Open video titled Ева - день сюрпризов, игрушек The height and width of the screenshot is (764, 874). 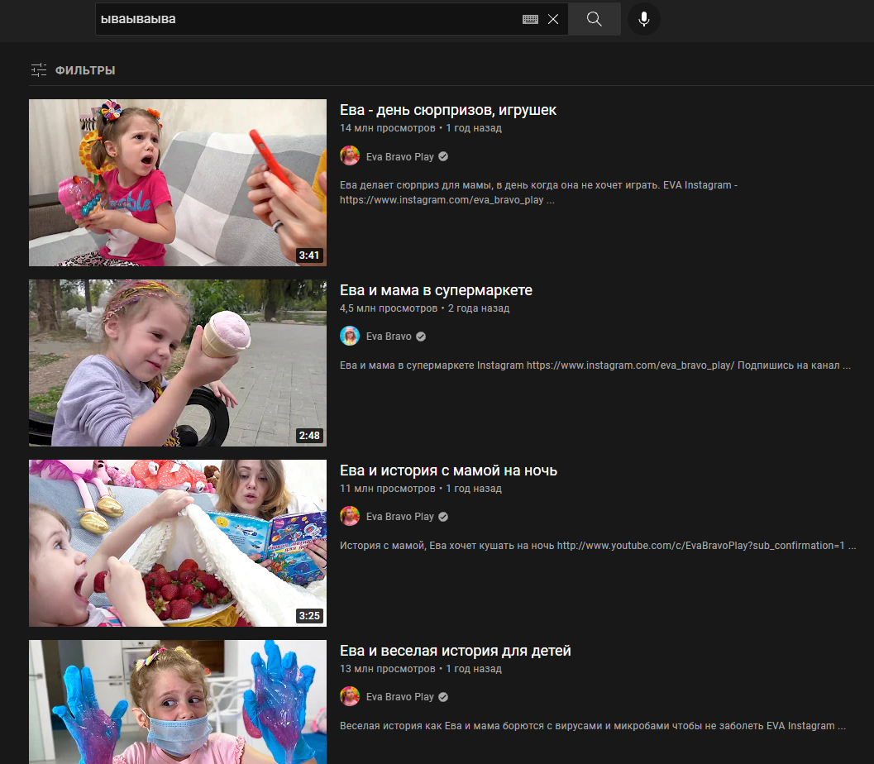click(448, 110)
